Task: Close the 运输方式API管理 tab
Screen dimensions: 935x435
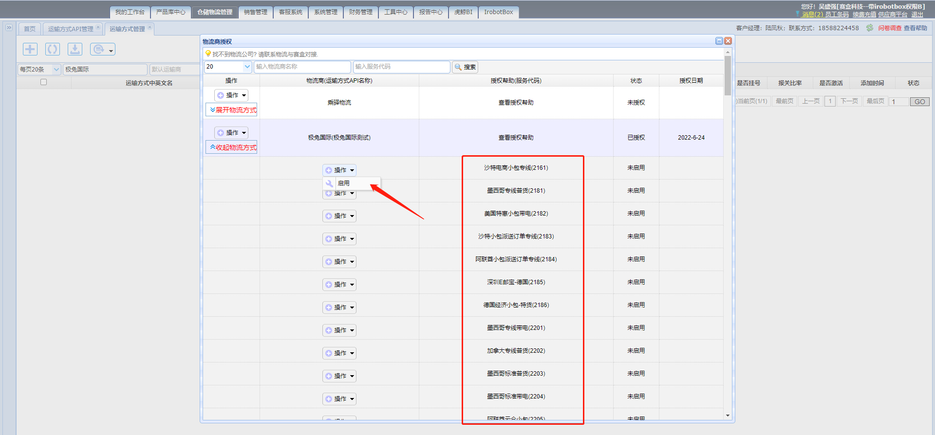Action: (x=98, y=28)
